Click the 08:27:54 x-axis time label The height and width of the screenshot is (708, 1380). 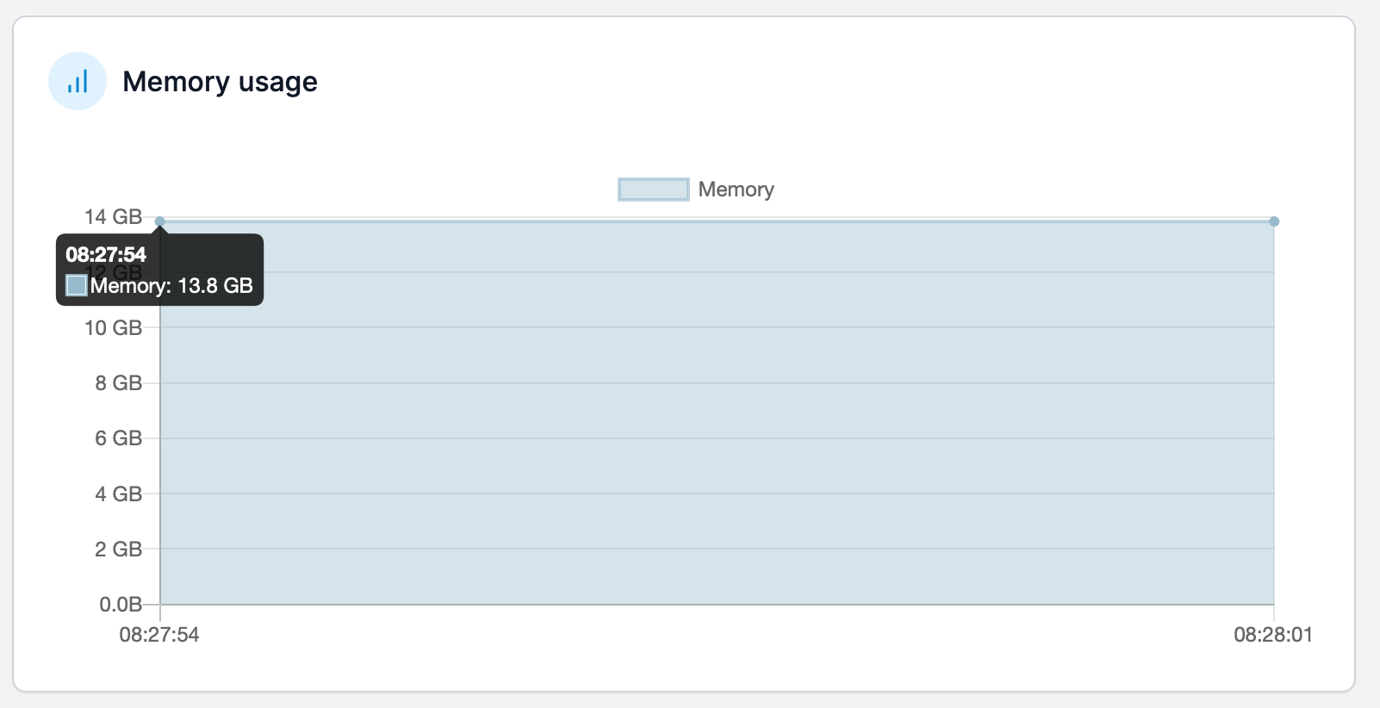point(159,636)
